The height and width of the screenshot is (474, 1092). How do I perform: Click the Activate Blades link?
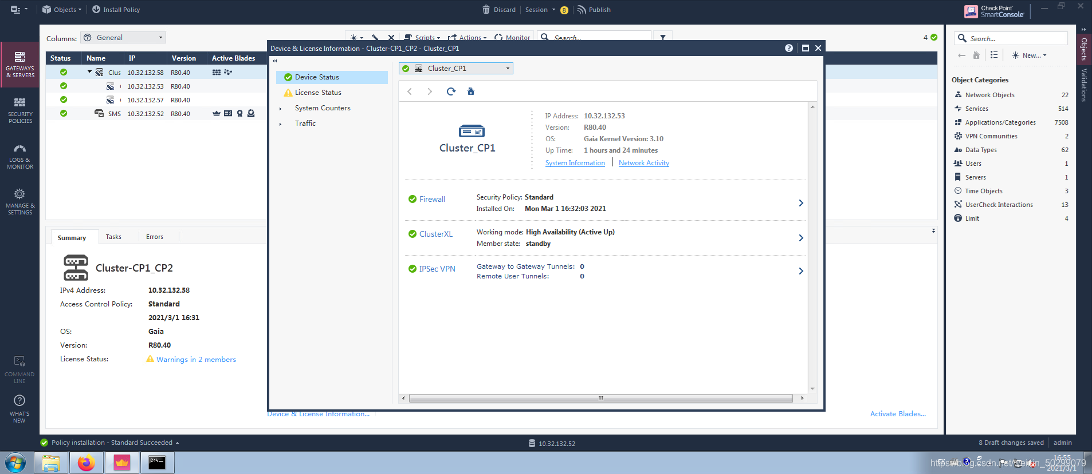pyautogui.click(x=898, y=414)
